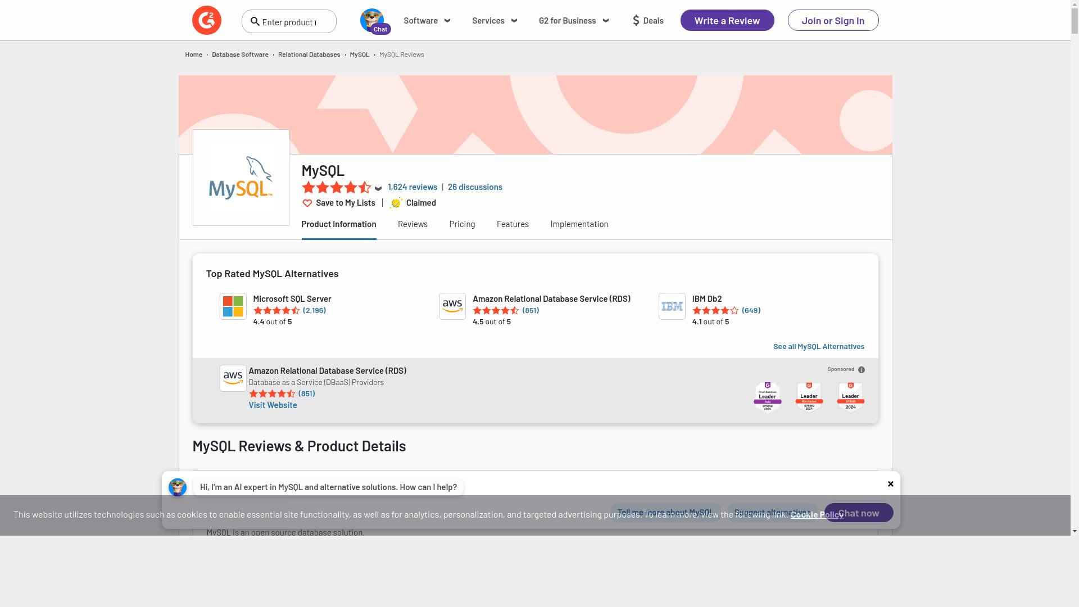Click the Sponsored info icon

[x=862, y=370]
